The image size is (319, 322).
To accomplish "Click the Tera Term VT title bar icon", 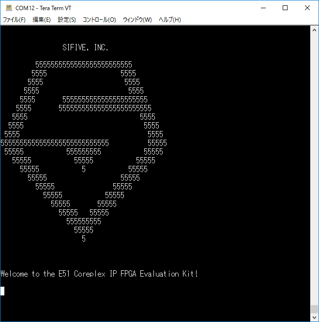I will point(9,8).
